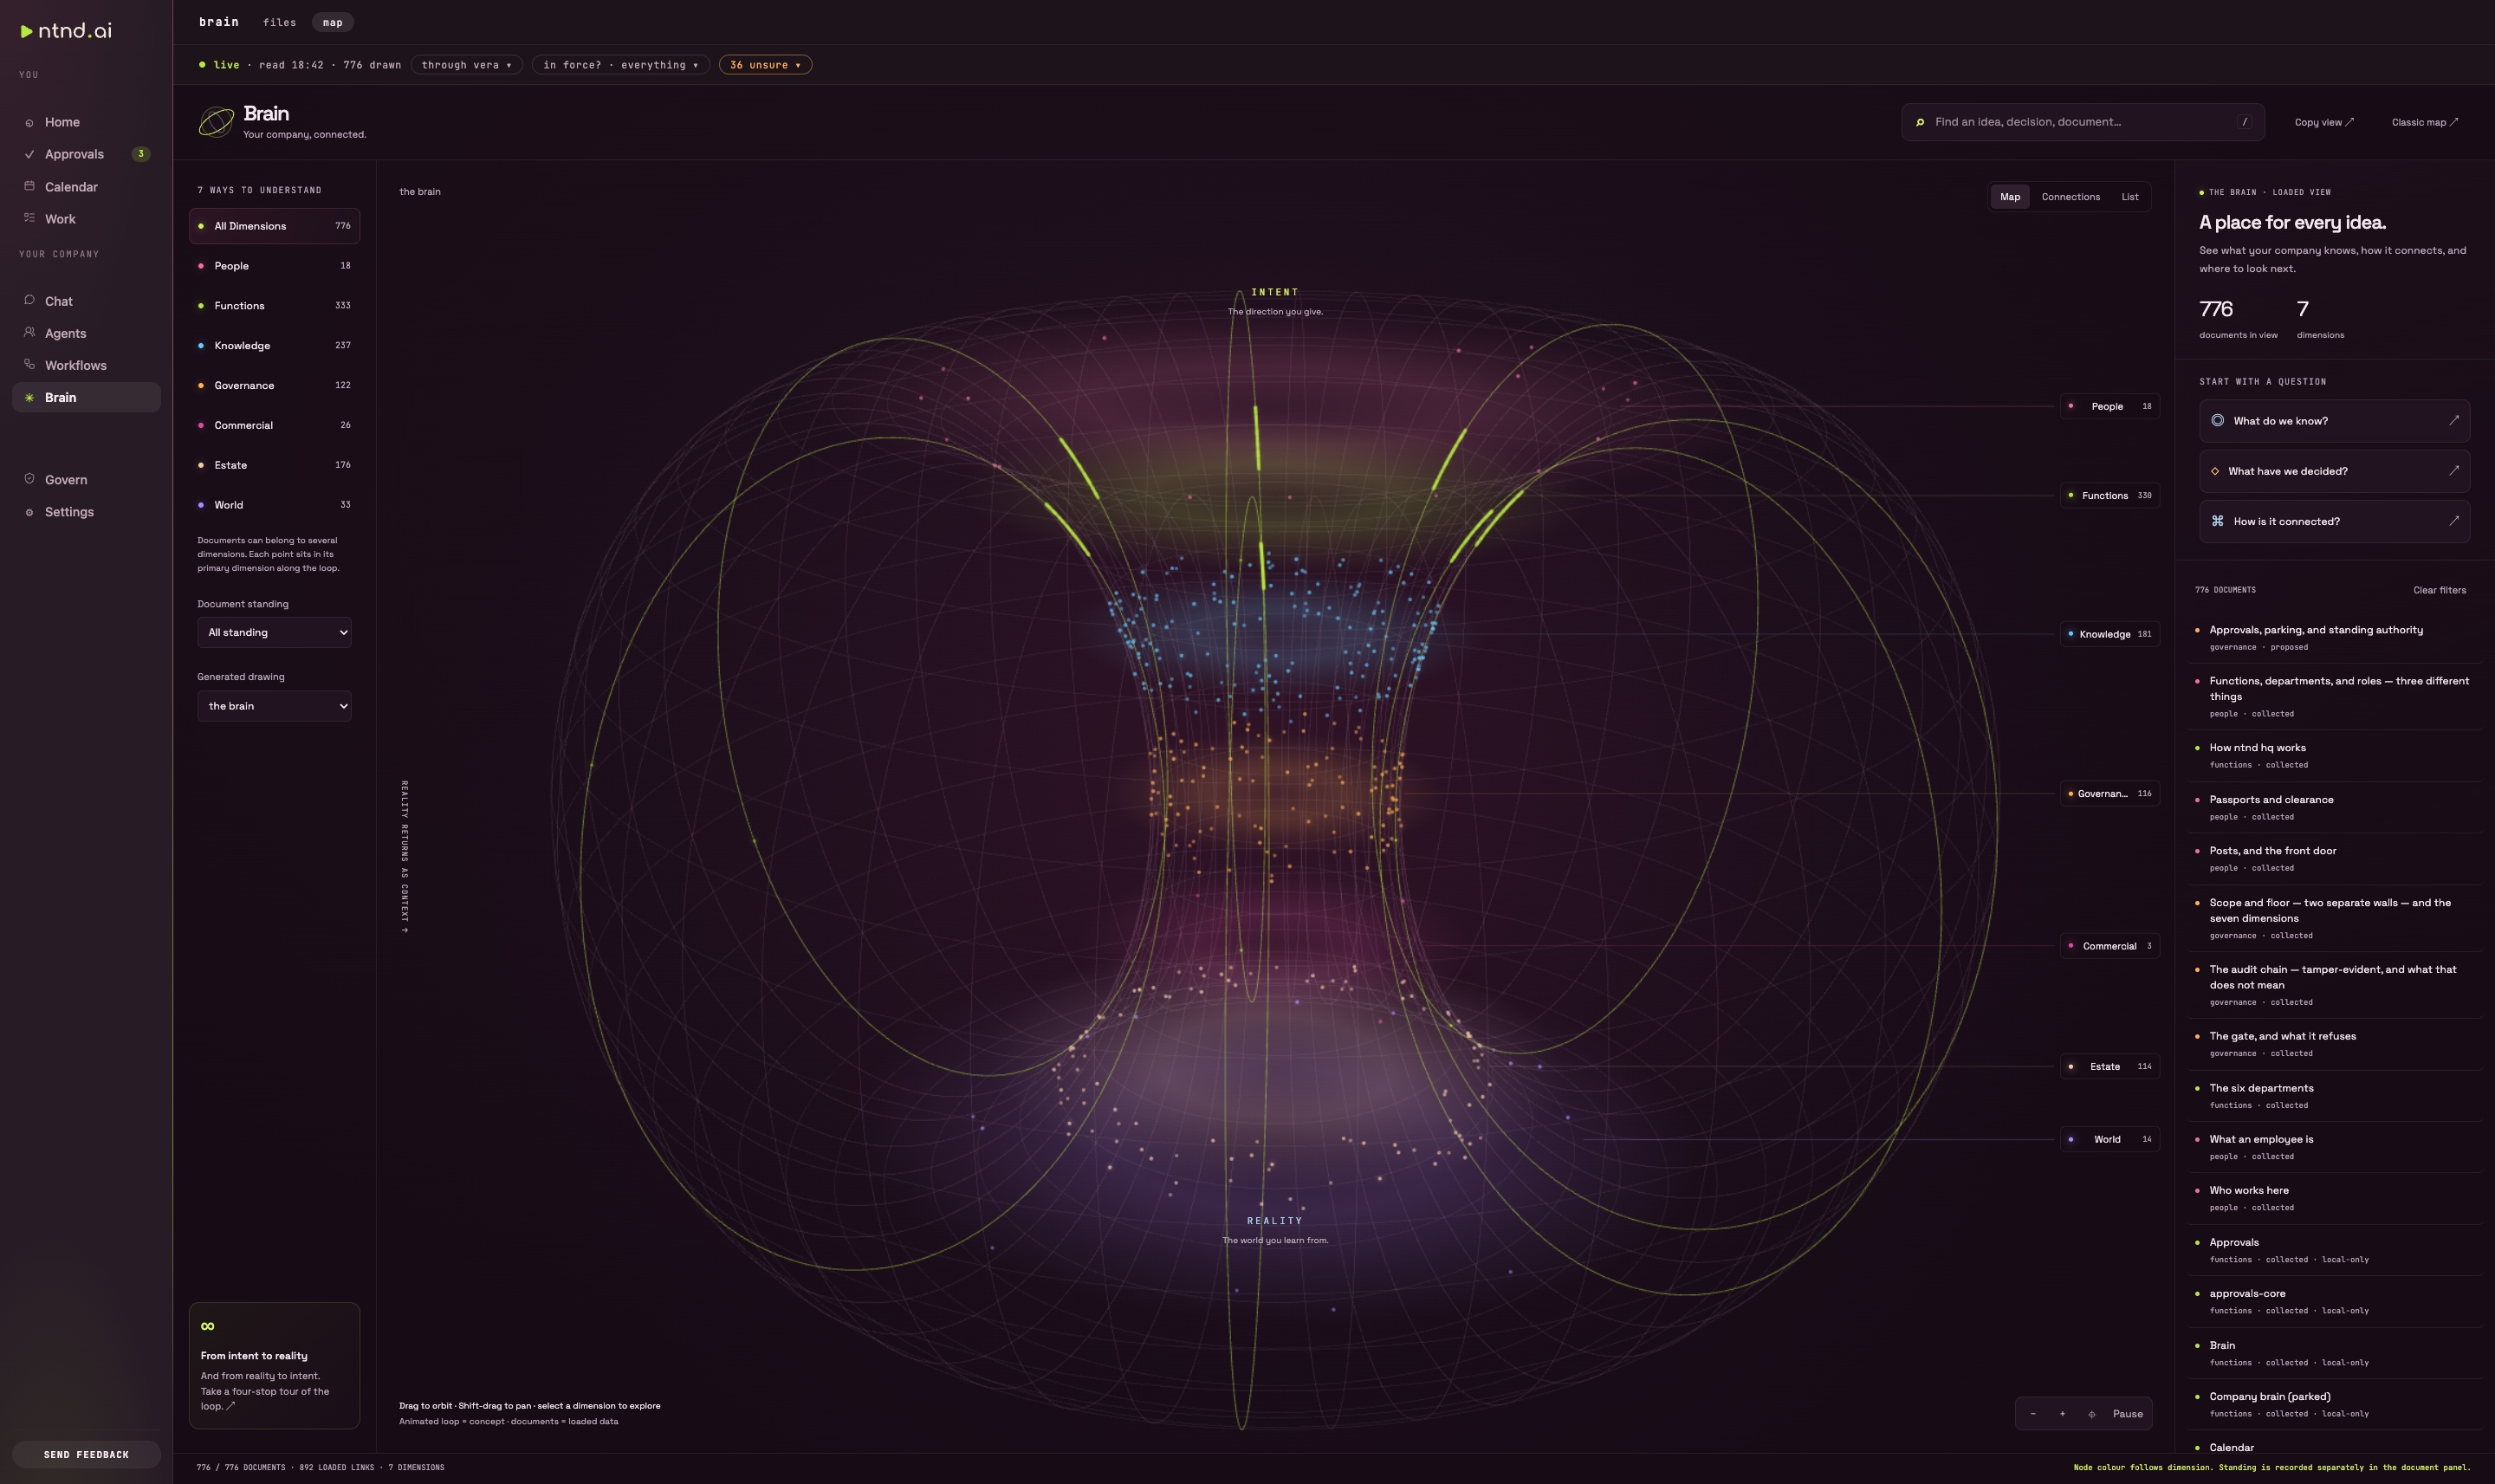Open the Generated drawing dropdown
The width and height of the screenshot is (2495, 1484).
point(274,706)
